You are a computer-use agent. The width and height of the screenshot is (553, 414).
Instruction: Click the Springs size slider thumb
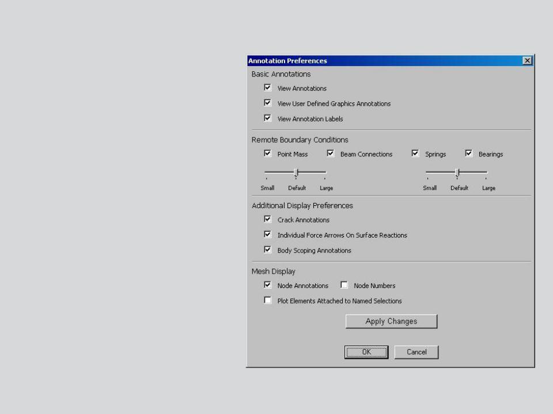point(457,172)
